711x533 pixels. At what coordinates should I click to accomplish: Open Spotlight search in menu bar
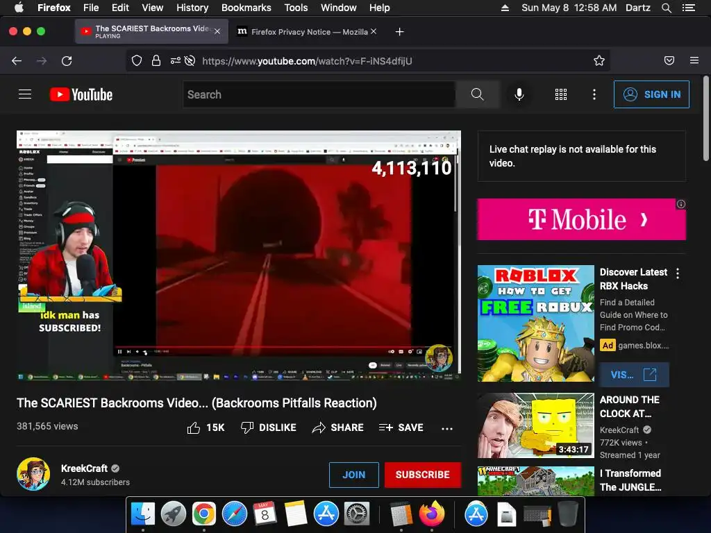tap(666, 8)
